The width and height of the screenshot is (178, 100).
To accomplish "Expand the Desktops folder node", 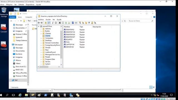I will coord(41,41).
